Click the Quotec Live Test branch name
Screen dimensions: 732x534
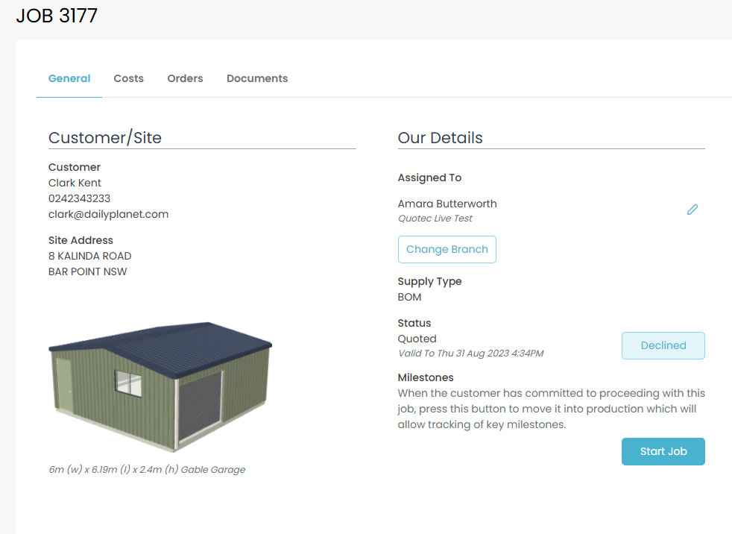pos(435,219)
